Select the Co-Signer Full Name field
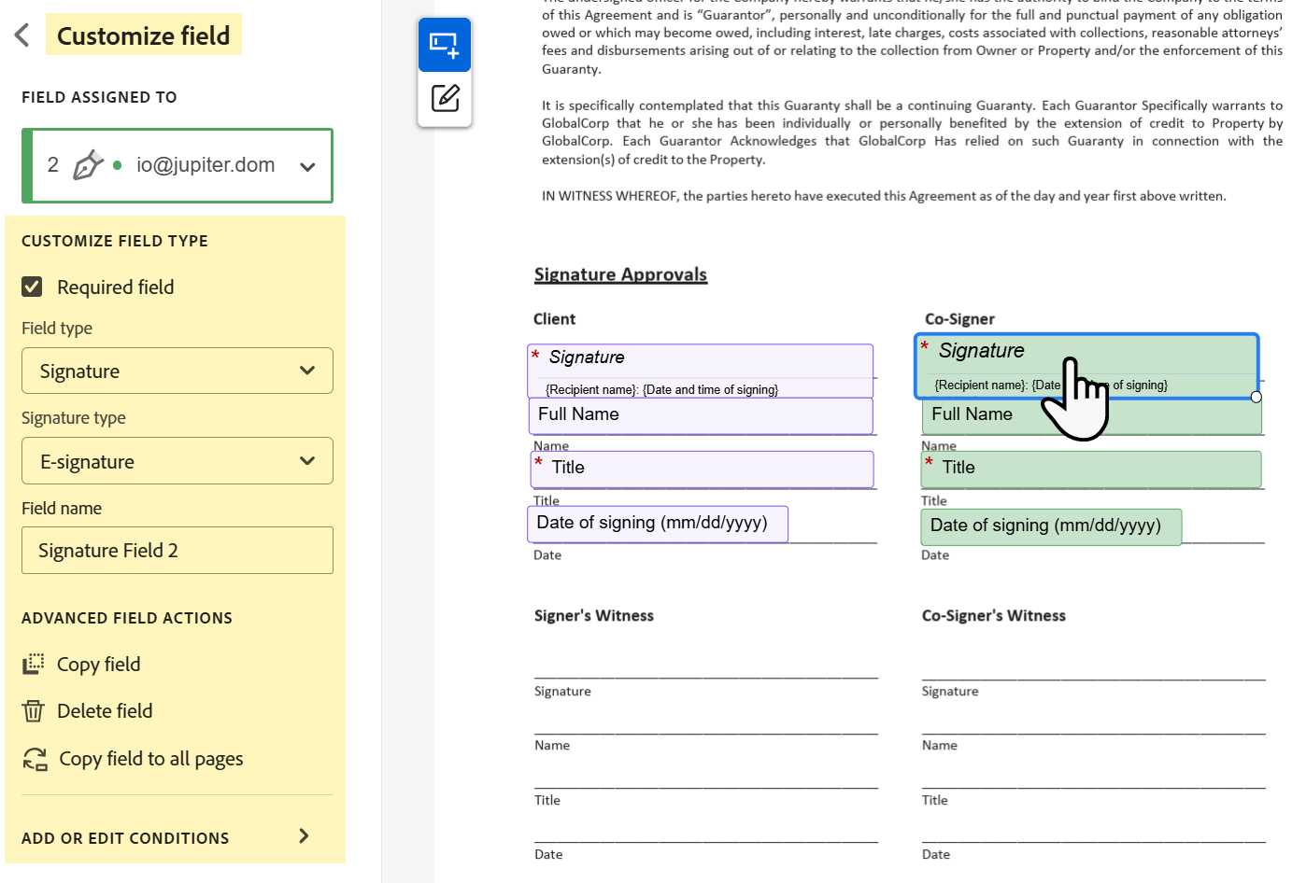Image resolution: width=1292 pixels, height=883 pixels. [1091, 416]
